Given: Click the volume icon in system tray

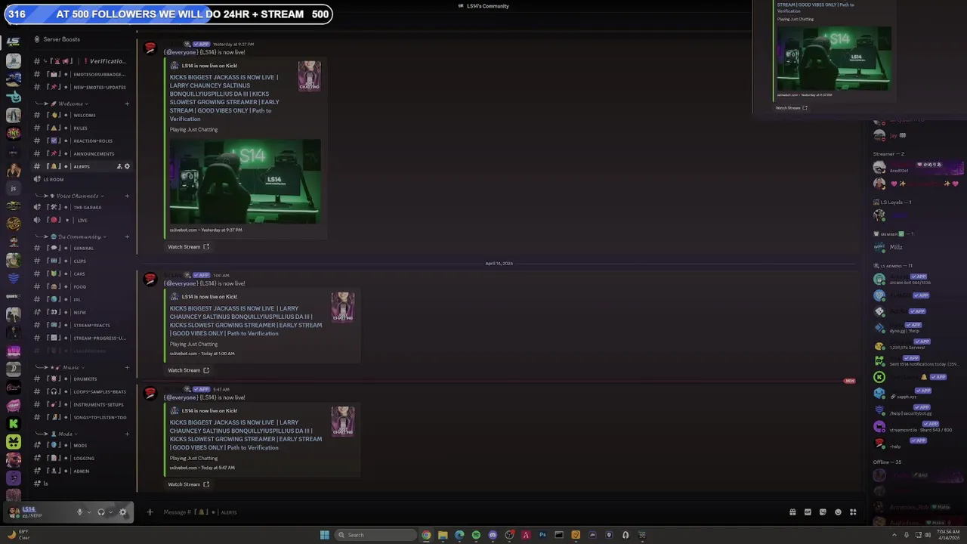Looking at the screenshot, I should coord(928,535).
